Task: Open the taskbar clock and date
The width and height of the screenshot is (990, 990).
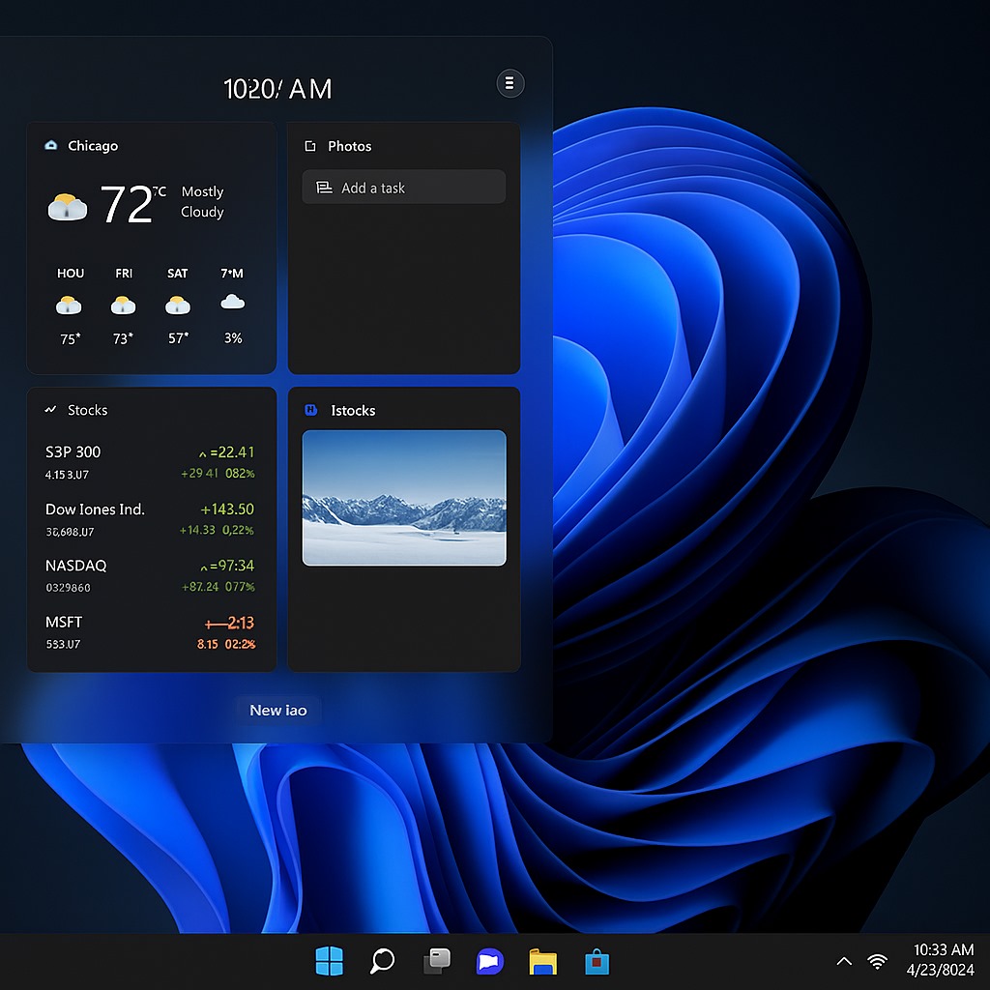Action: tap(943, 959)
